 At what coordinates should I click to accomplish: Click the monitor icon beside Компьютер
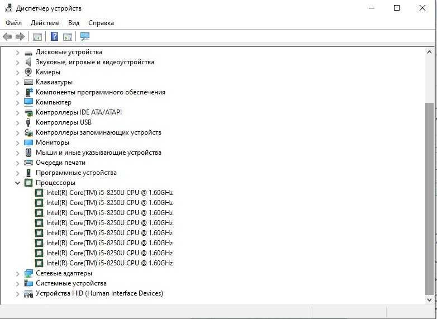click(x=28, y=102)
